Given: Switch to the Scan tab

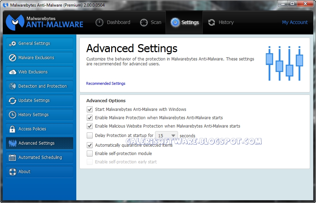Looking at the screenshot, I should tap(151, 22).
